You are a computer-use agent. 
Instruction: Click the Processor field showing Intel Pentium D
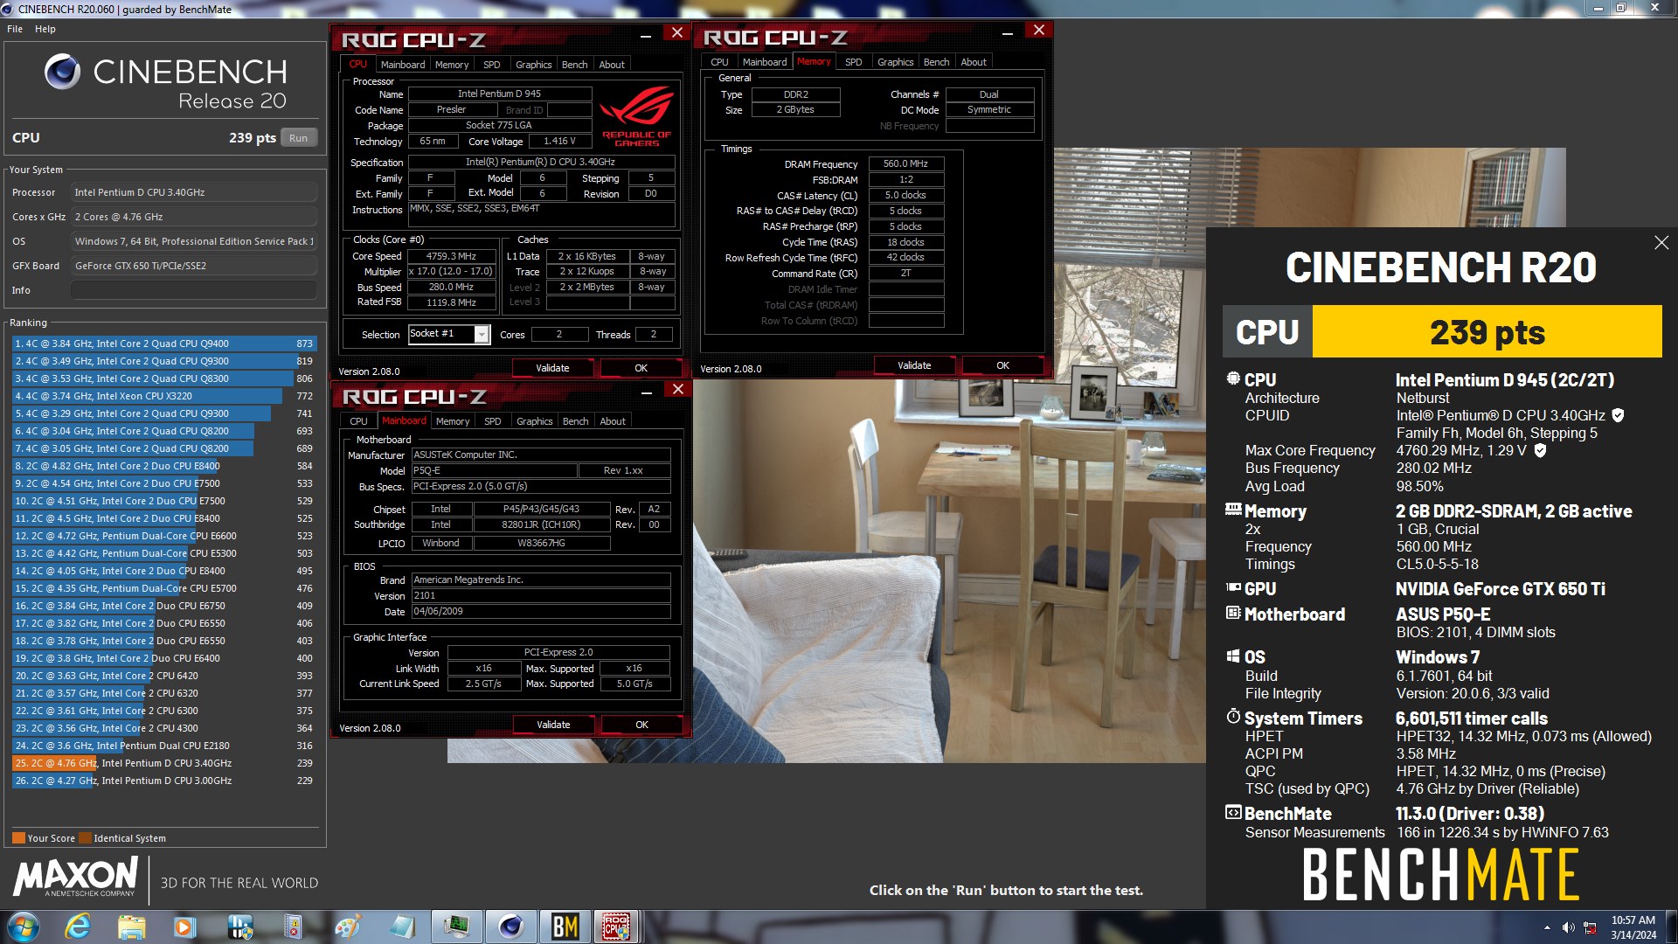[x=194, y=192]
